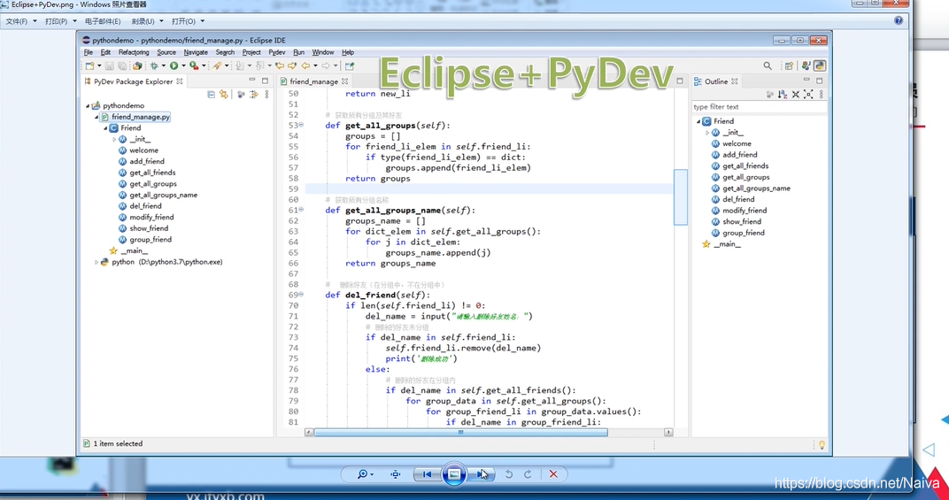Click the Run External Tools icon

coord(194,66)
